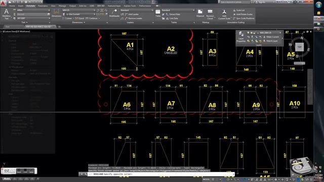Click the viewport label Custom View 2D Wireframe
Image resolution: width=324 pixels, height=182 pixels.
click(x=15, y=31)
